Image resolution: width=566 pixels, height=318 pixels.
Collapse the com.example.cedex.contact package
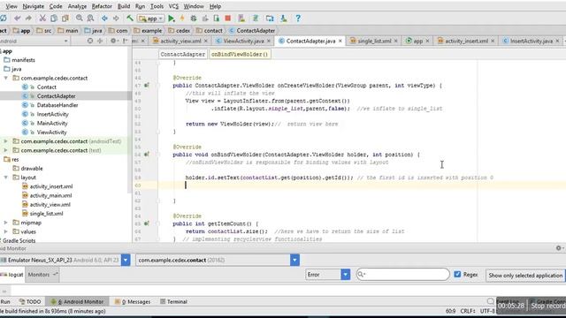[x=6, y=78]
